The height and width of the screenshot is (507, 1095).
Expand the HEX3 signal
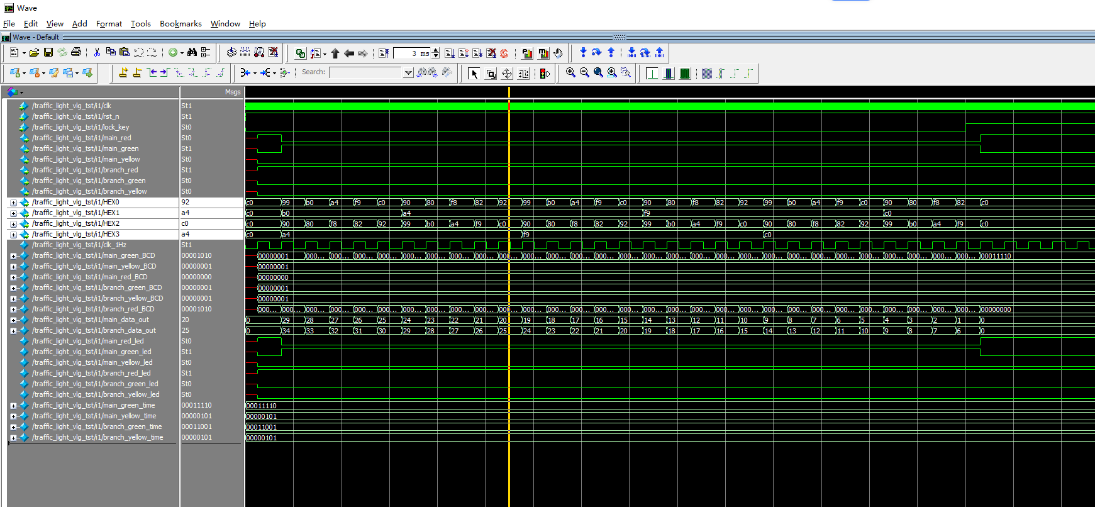[x=13, y=235]
